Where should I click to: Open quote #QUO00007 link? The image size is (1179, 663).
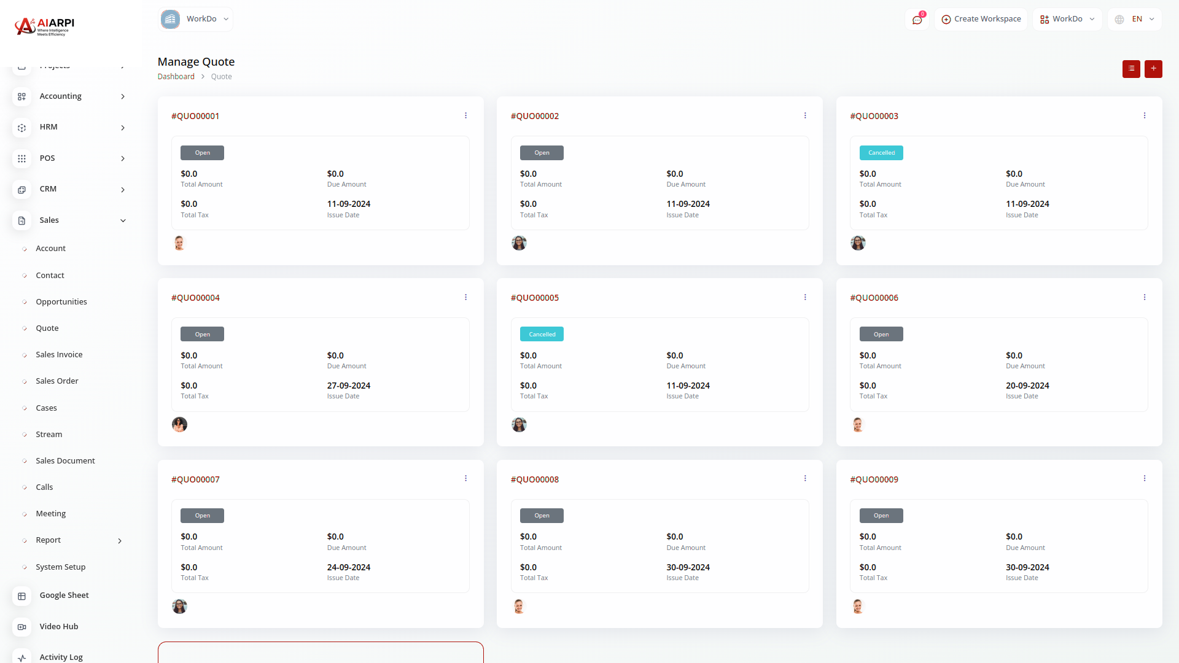(x=195, y=479)
